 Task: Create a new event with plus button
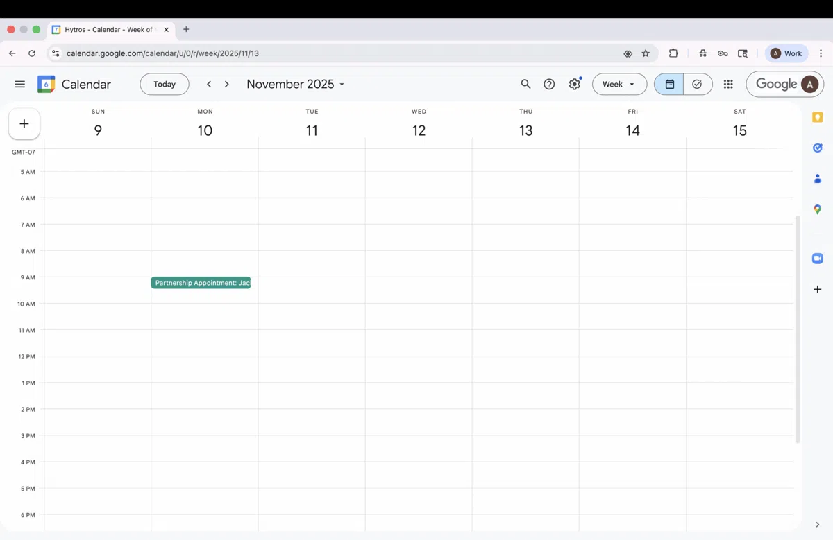[24, 124]
